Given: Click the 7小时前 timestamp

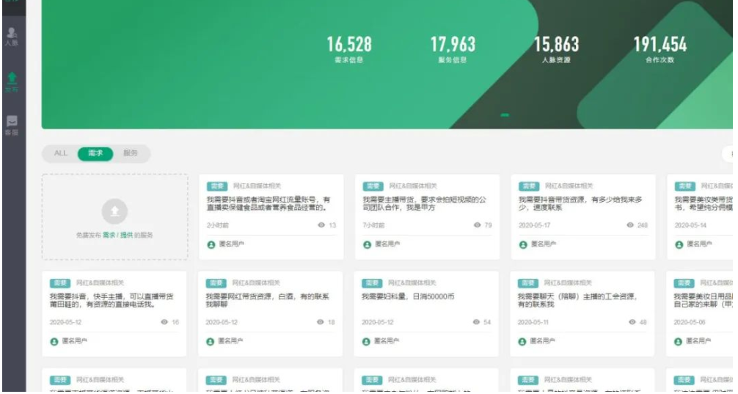Looking at the screenshot, I should point(373,225).
